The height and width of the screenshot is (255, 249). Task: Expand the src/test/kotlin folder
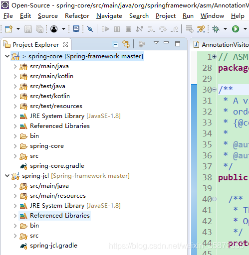click(x=15, y=96)
